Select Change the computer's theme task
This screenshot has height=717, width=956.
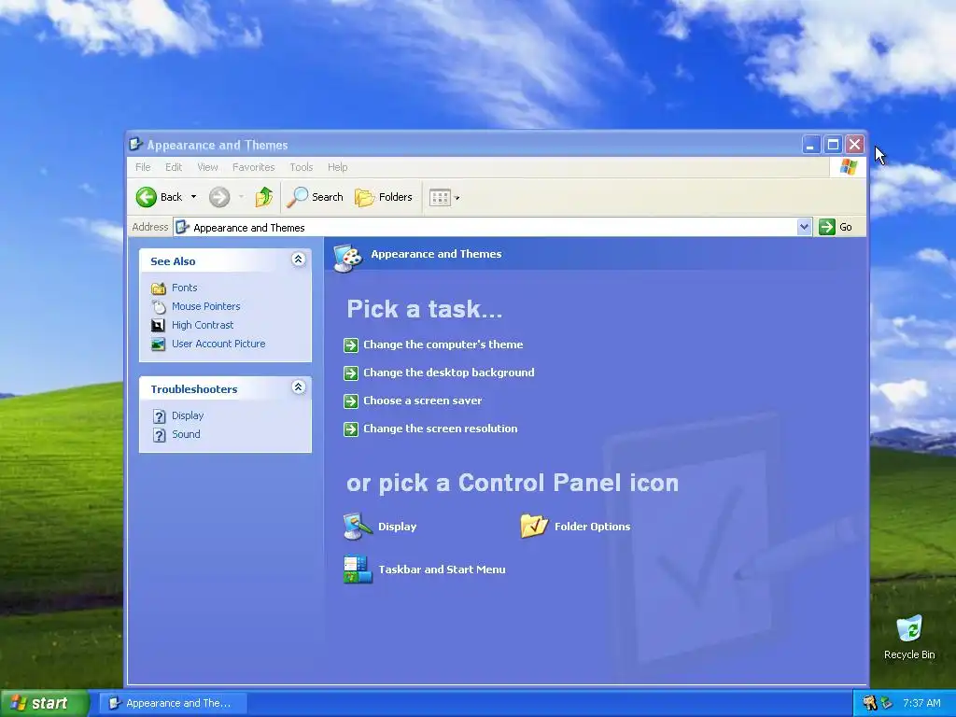(x=443, y=344)
